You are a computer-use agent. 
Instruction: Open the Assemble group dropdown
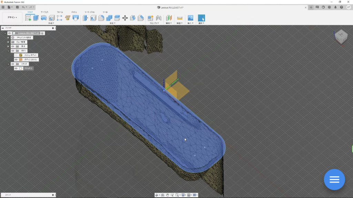154,23
